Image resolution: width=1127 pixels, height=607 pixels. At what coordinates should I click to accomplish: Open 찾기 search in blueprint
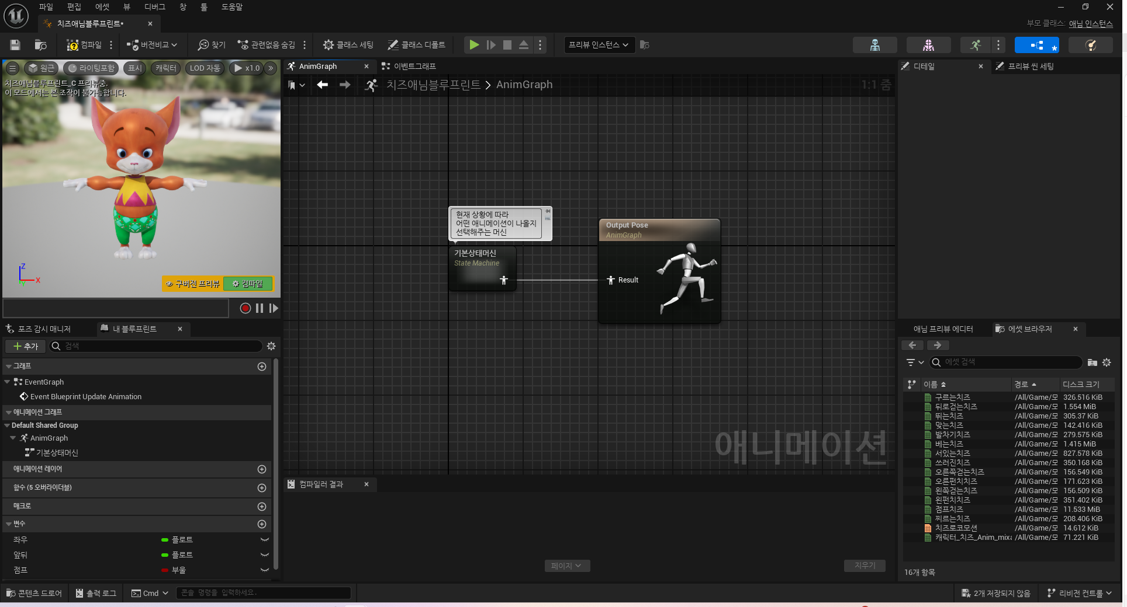pos(212,45)
